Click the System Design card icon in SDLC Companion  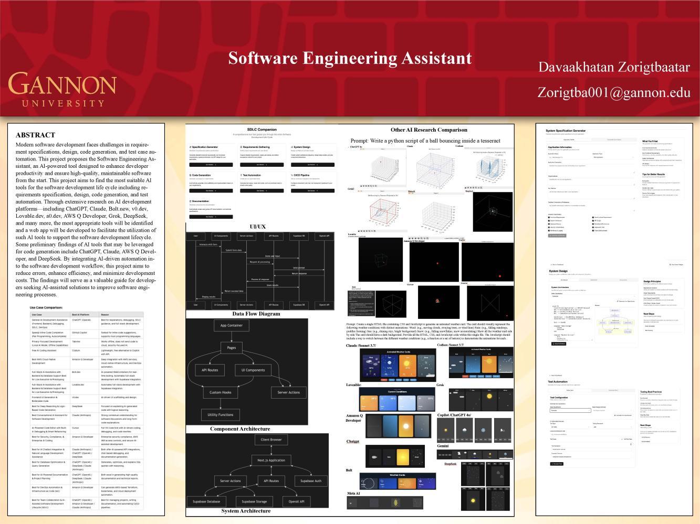[x=292, y=147]
